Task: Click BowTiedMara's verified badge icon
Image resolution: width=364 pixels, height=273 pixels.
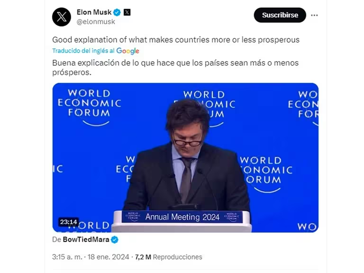Action: (x=115, y=239)
